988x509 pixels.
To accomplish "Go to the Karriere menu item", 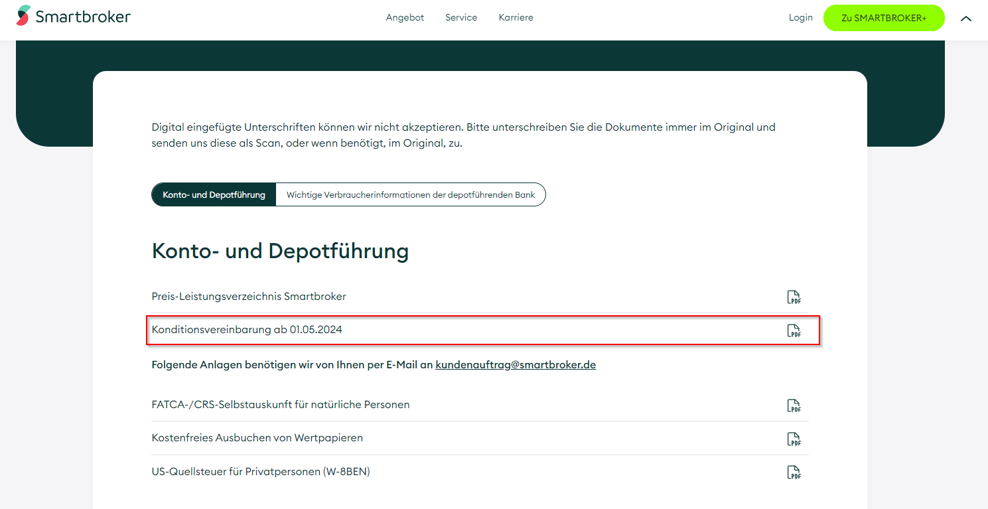I will point(516,18).
